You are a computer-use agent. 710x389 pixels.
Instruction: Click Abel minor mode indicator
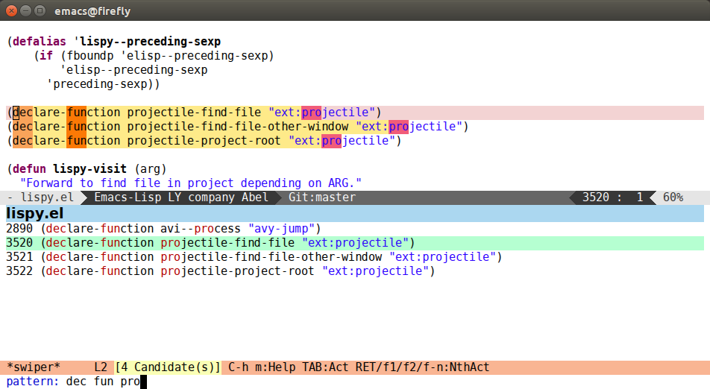(x=255, y=197)
